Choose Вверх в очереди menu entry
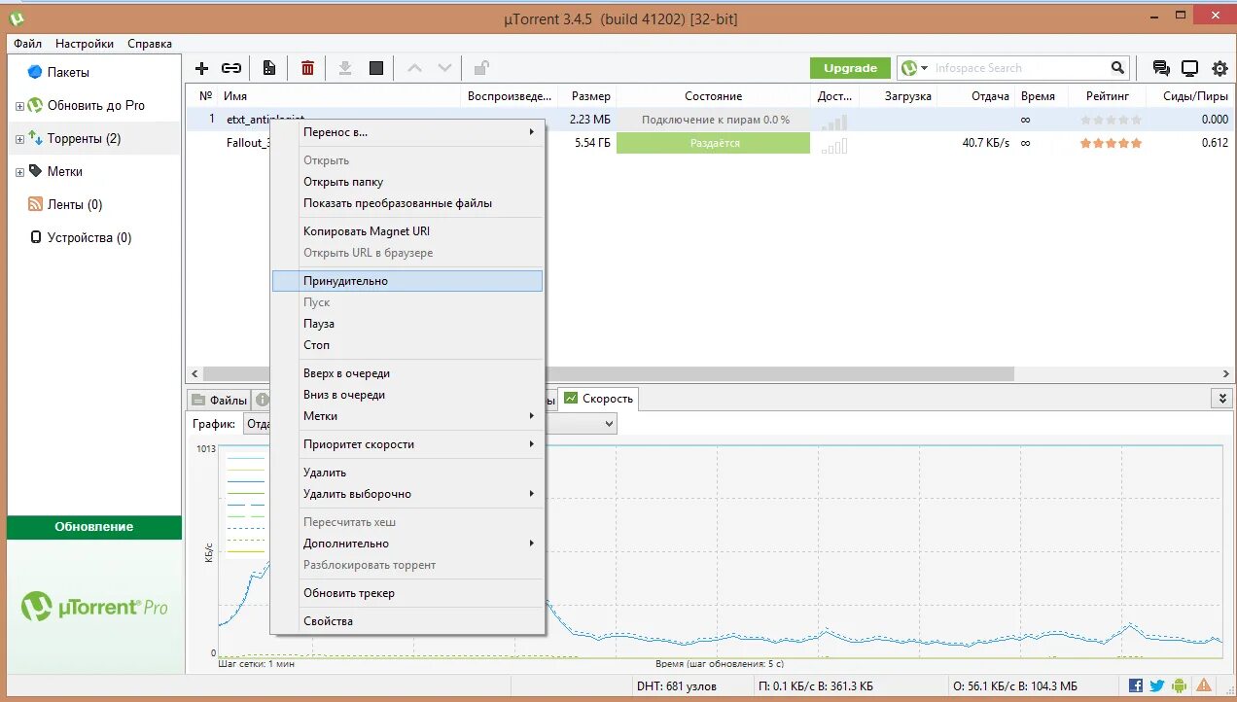 406,373
